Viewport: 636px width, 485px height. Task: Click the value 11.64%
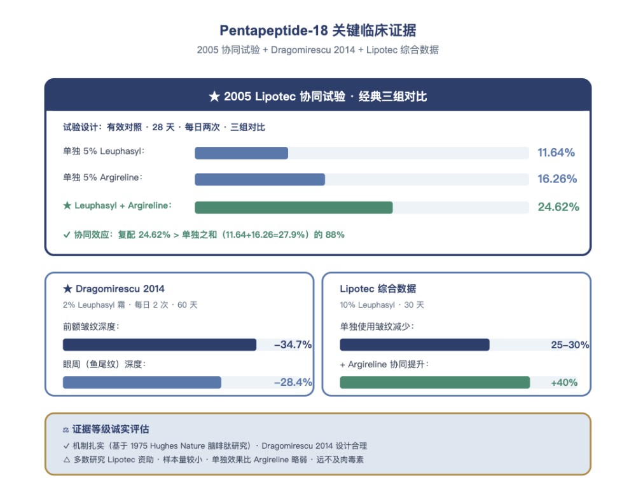556,153
